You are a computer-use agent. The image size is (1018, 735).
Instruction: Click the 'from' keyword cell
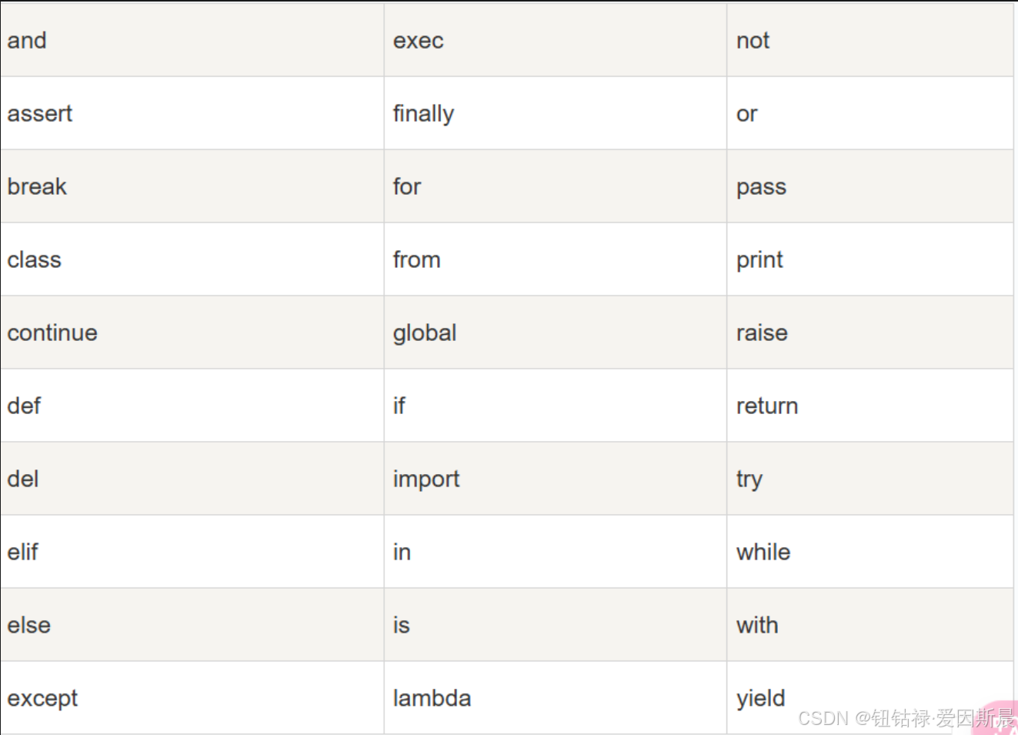(556, 259)
